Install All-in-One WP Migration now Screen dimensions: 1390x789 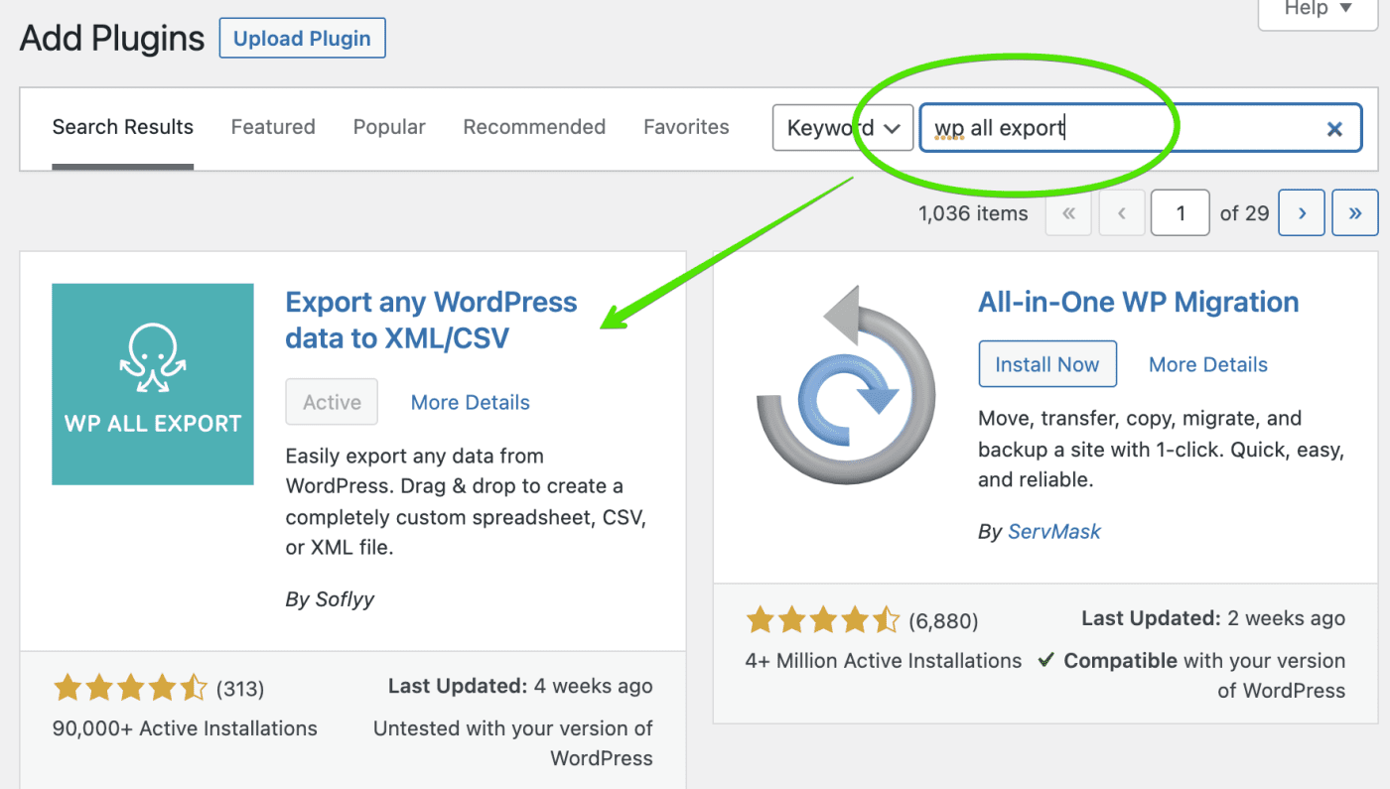point(1047,364)
